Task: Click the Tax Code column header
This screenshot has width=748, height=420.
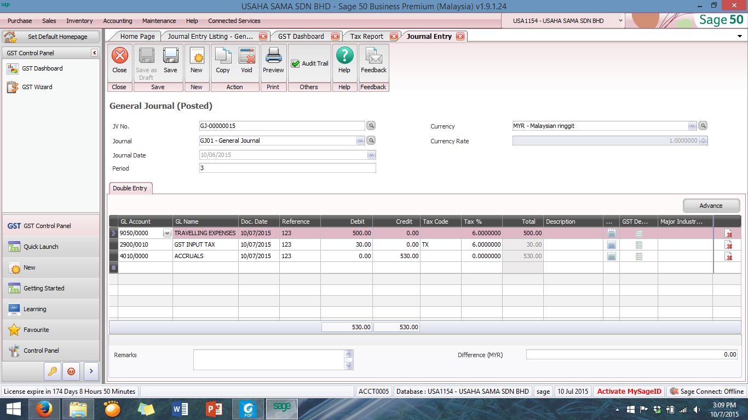Action: tap(441, 221)
